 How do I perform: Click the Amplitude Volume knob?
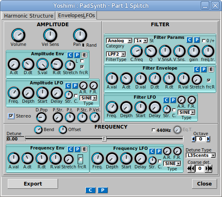click(18, 35)
